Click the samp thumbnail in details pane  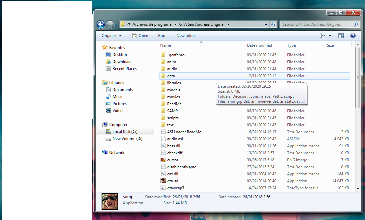click(110, 201)
